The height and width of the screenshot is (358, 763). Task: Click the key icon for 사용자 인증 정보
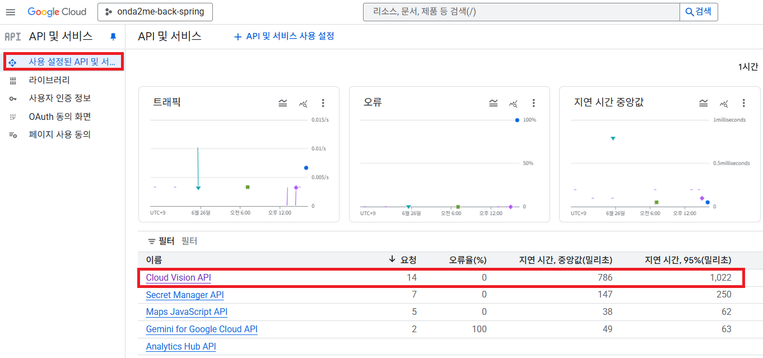(13, 99)
